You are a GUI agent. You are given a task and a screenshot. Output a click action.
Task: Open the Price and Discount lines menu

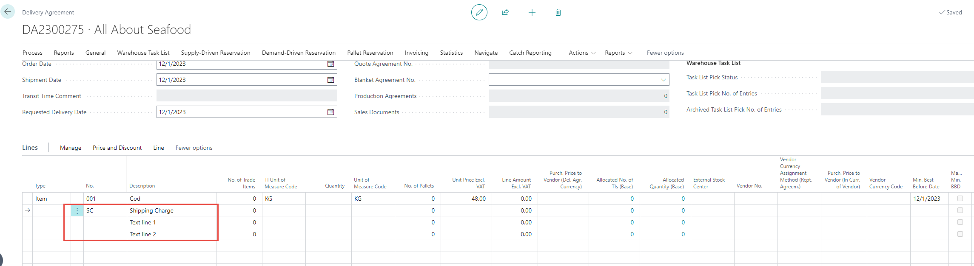[x=117, y=148]
